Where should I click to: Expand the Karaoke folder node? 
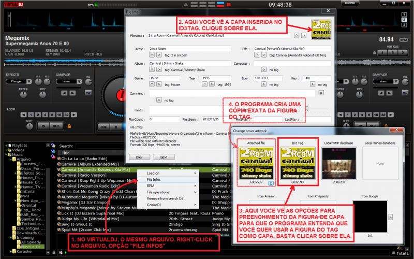click(x=11, y=251)
